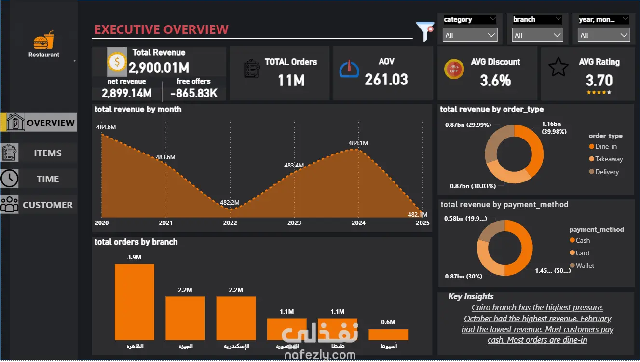This screenshot has width=640, height=362.
Task: Expand the category header chevron
Action: pyautogui.click(x=492, y=20)
